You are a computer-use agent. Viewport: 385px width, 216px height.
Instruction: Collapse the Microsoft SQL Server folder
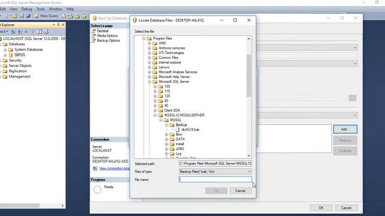pyautogui.click(x=149, y=82)
